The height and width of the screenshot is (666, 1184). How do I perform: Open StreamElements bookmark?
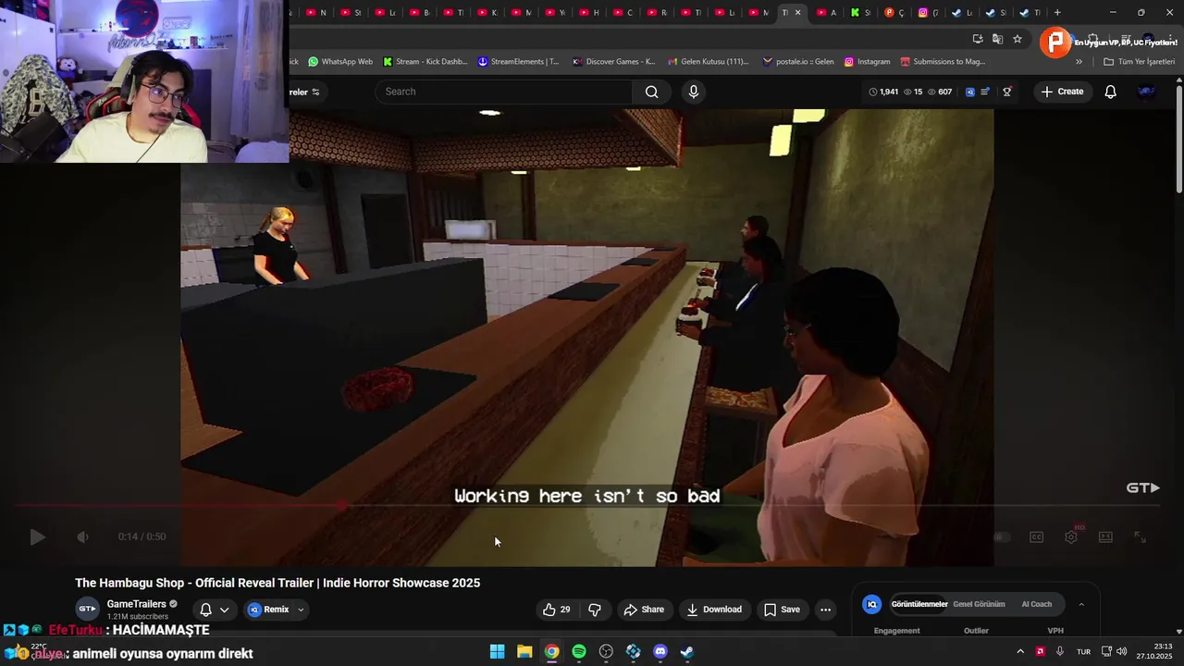(518, 62)
